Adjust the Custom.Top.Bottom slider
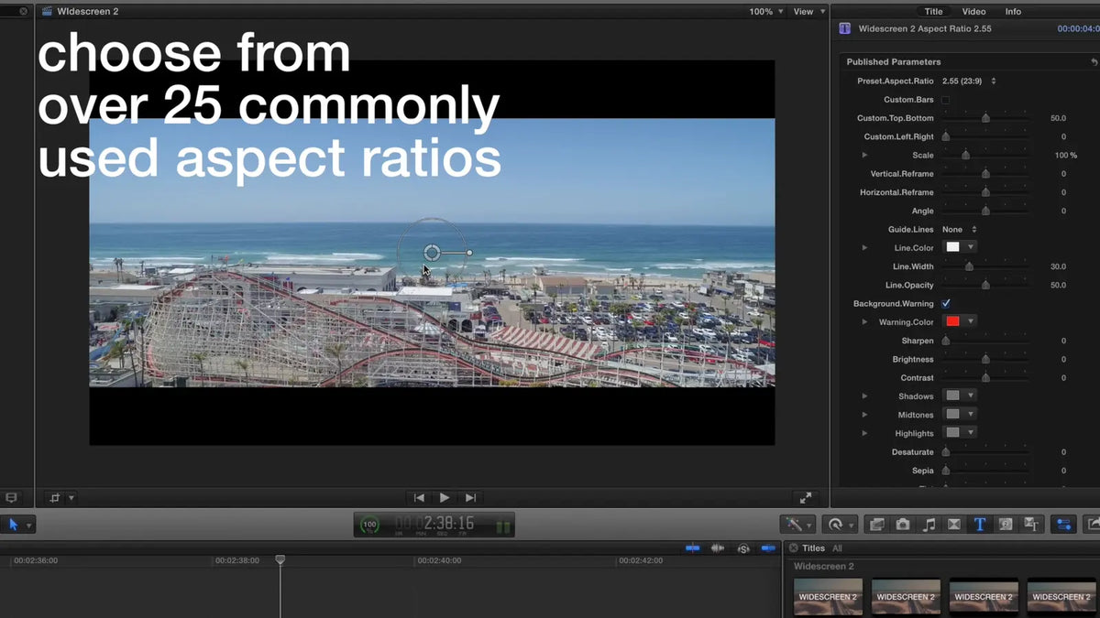This screenshot has width=1100, height=618. pos(985,118)
